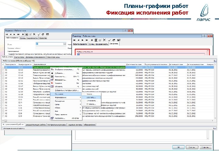
Task: Click X delete icon in front editor toolbar
Action: [104, 40]
